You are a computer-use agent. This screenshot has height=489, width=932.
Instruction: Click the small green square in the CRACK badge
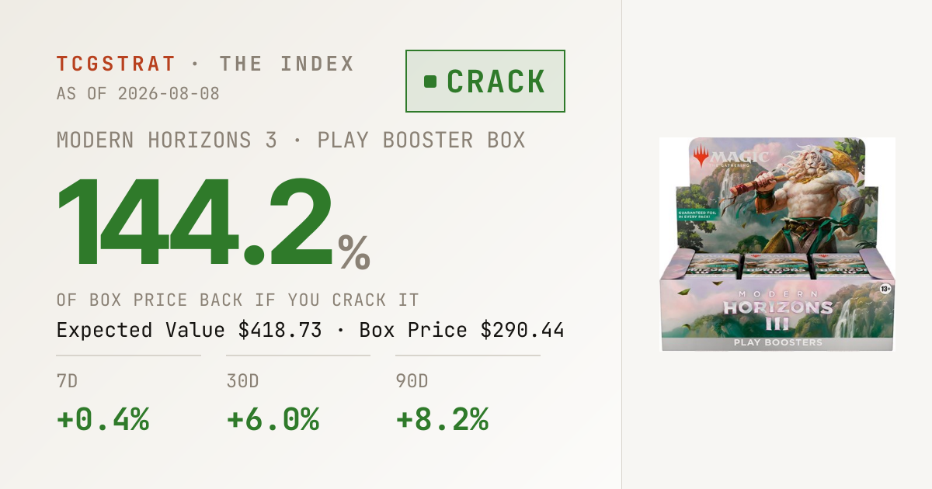pos(430,81)
